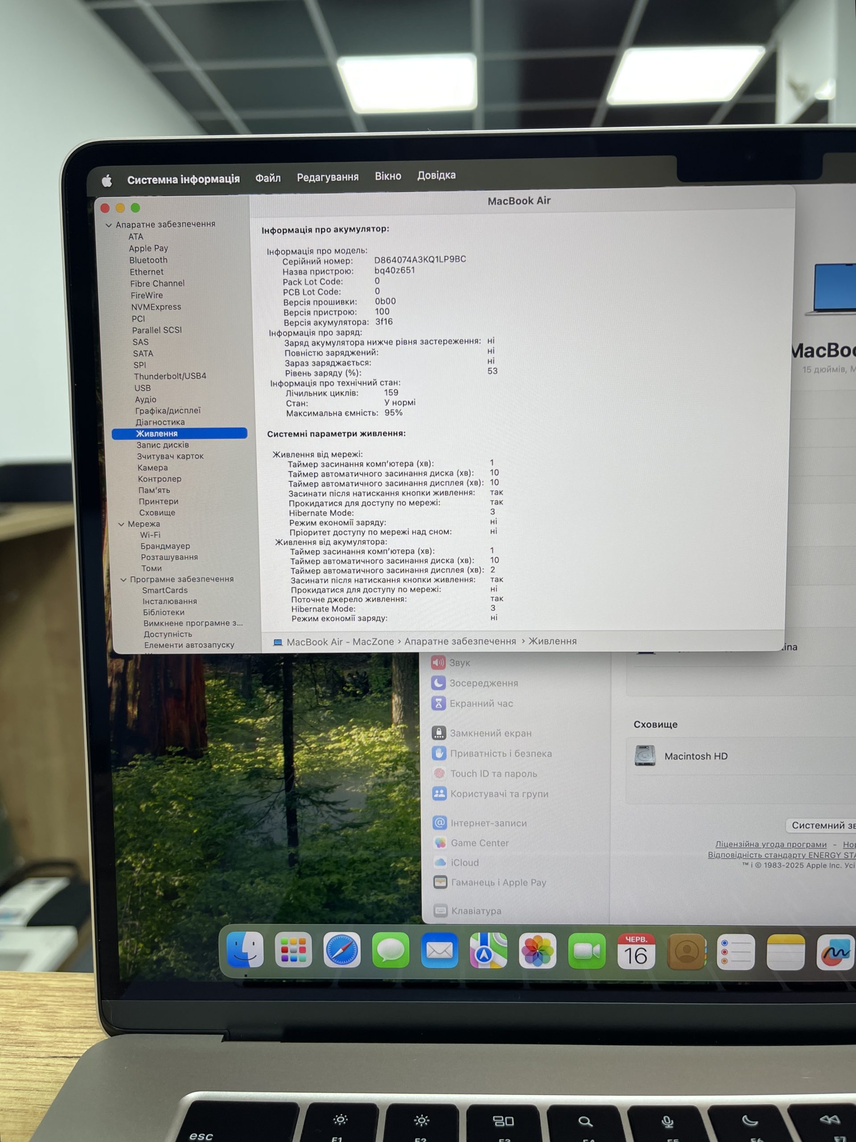Open the Ліцензійна угода програми link

(x=771, y=844)
